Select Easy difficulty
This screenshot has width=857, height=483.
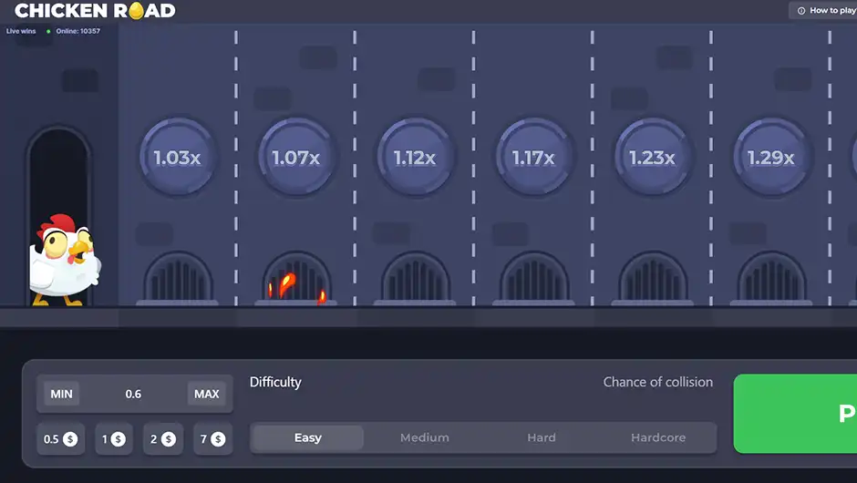[308, 437]
